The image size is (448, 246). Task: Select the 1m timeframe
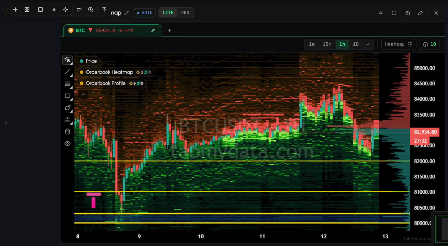click(312, 44)
